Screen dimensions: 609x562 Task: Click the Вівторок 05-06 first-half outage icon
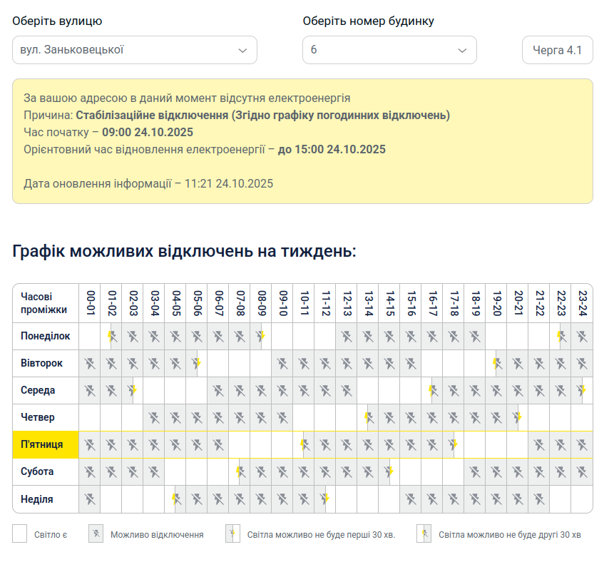point(197,364)
